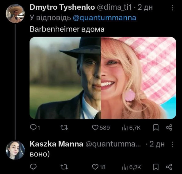Open more options on Kaszka Manna's reply
Screen dimensions: 182x174
(x=173, y=144)
